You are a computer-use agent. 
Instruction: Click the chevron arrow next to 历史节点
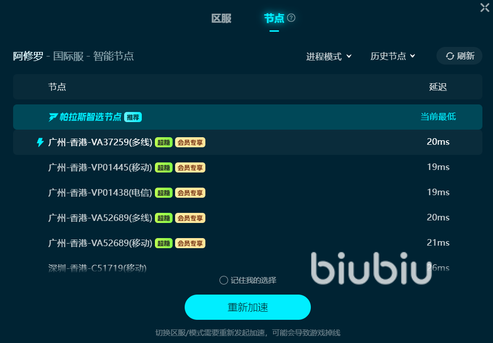(x=412, y=56)
